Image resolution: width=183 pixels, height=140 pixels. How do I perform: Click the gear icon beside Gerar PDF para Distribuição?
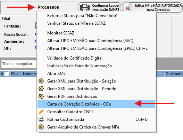tap(41, 96)
